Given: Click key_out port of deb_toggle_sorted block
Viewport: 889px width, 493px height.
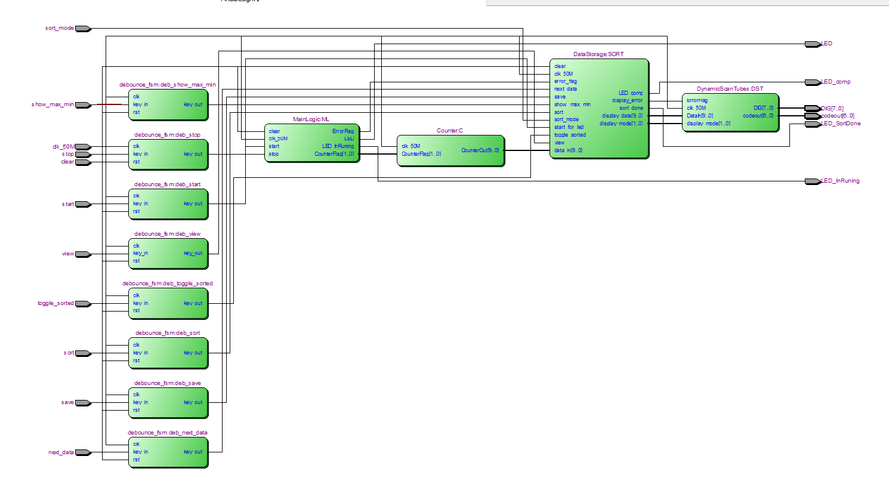Looking at the screenshot, I should point(193,303).
